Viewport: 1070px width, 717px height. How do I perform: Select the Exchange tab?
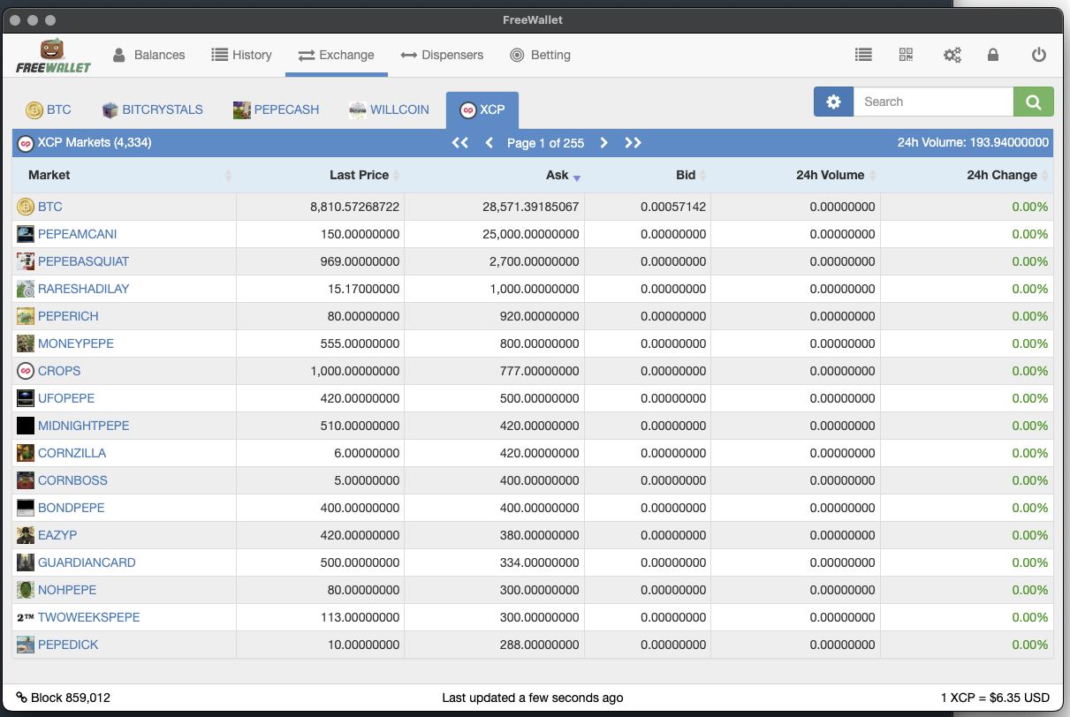tap(337, 55)
